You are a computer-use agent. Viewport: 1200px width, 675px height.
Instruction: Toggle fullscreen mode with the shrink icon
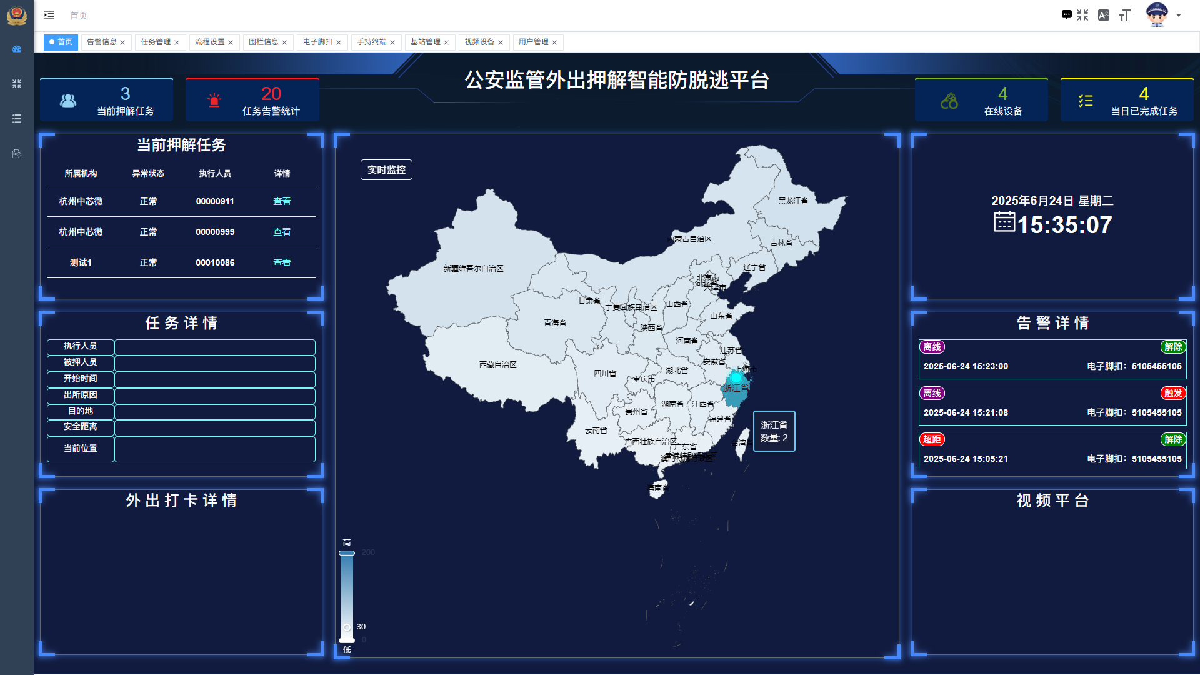pyautogui.click(x=1083, y=14)
